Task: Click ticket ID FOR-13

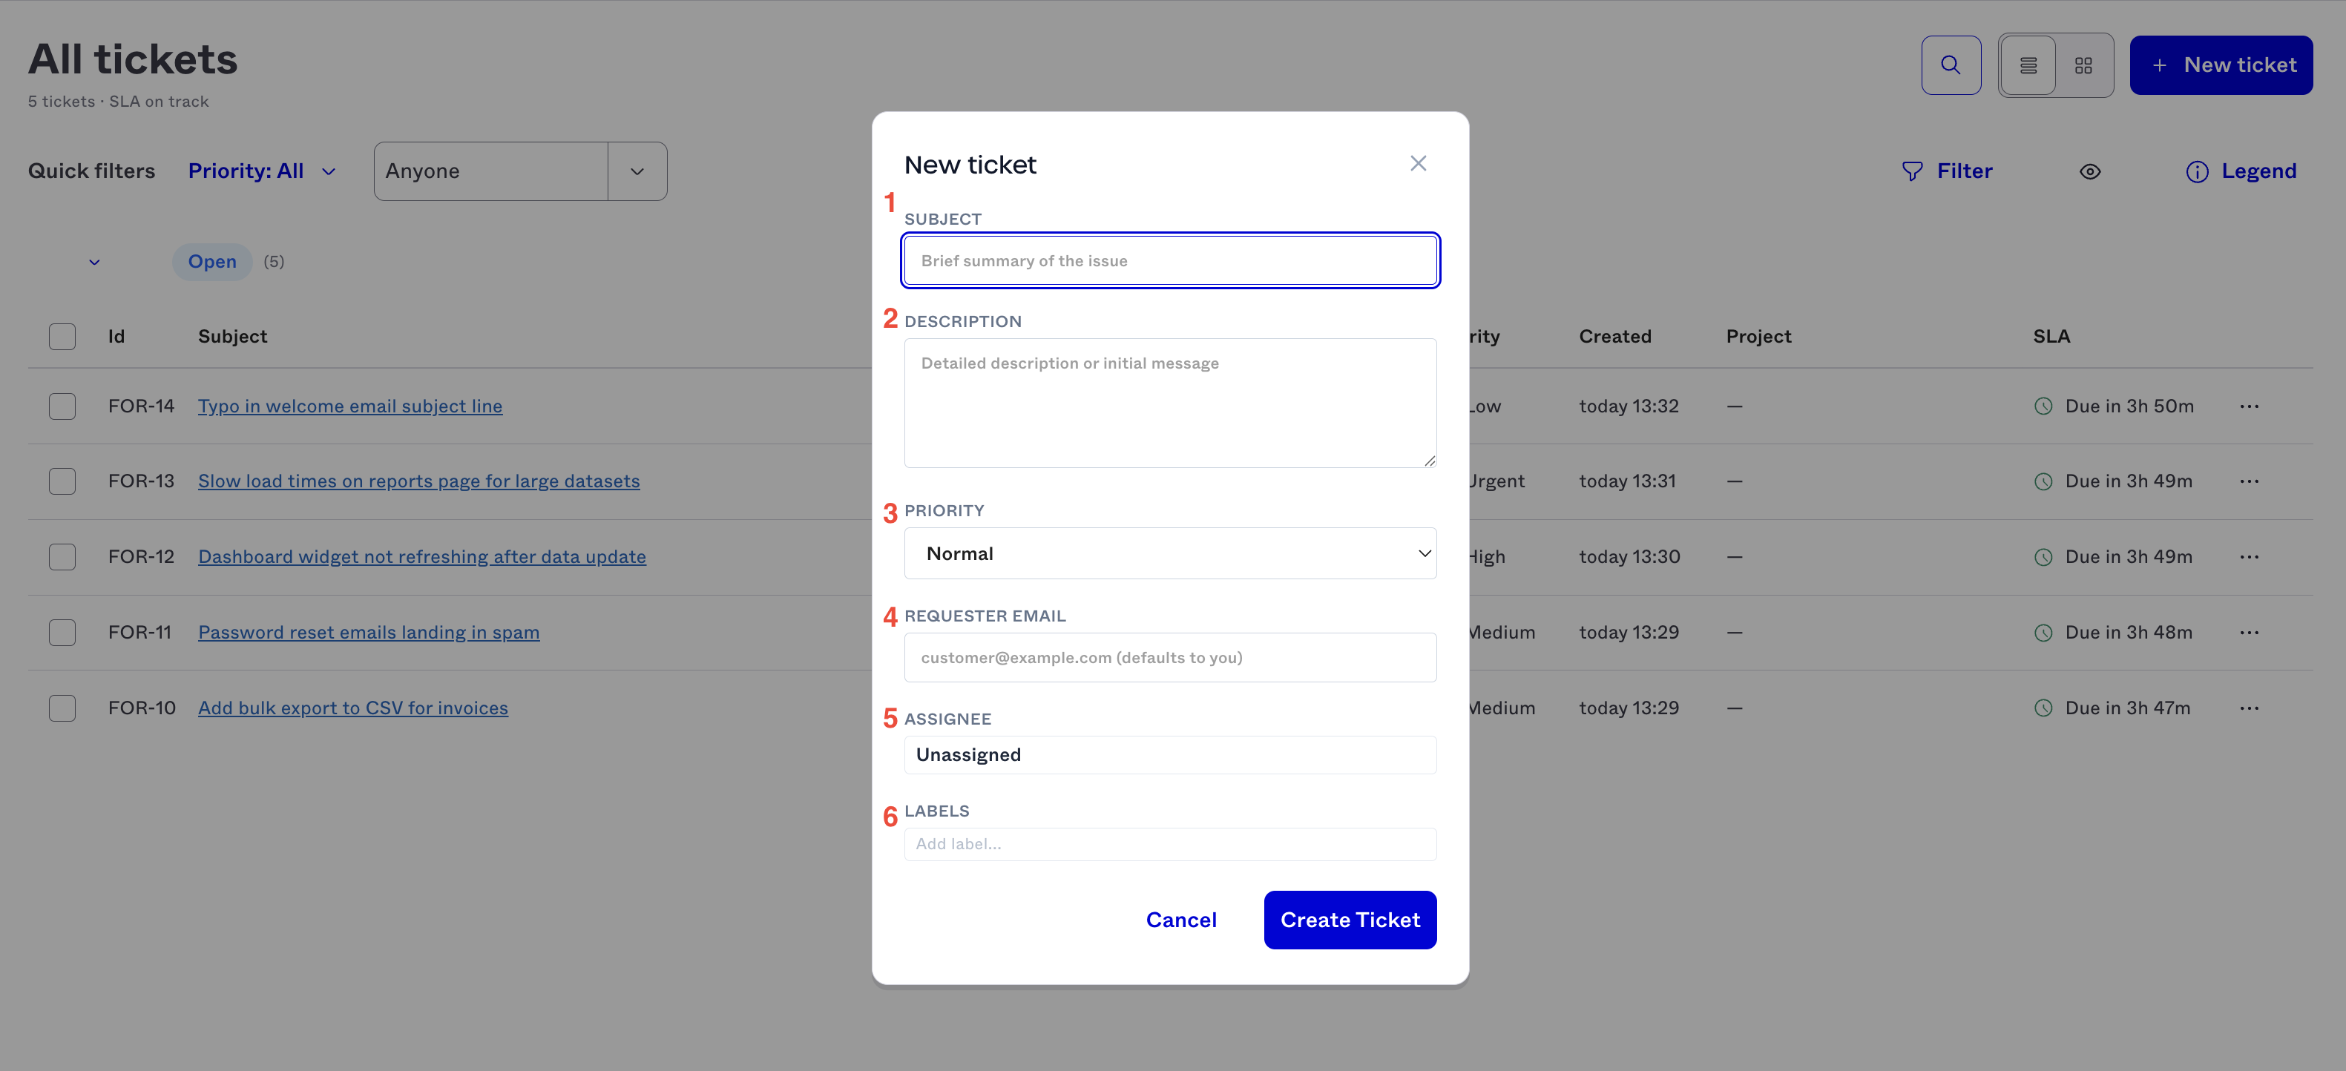Action: point(141,481)
